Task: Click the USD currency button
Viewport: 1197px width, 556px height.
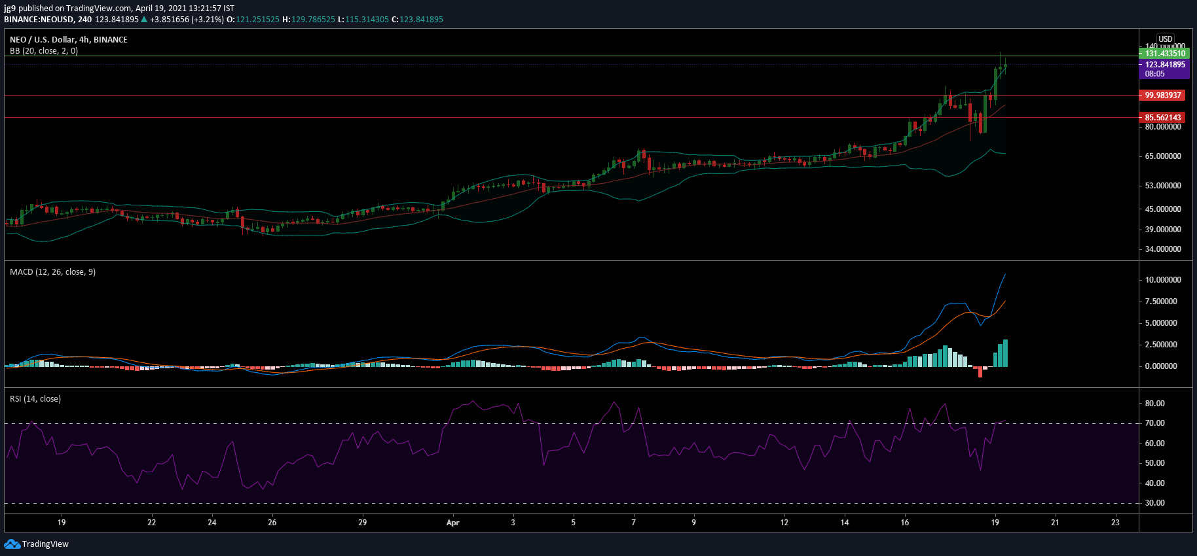Action: pyautogui.click(x=1166, y=39)
